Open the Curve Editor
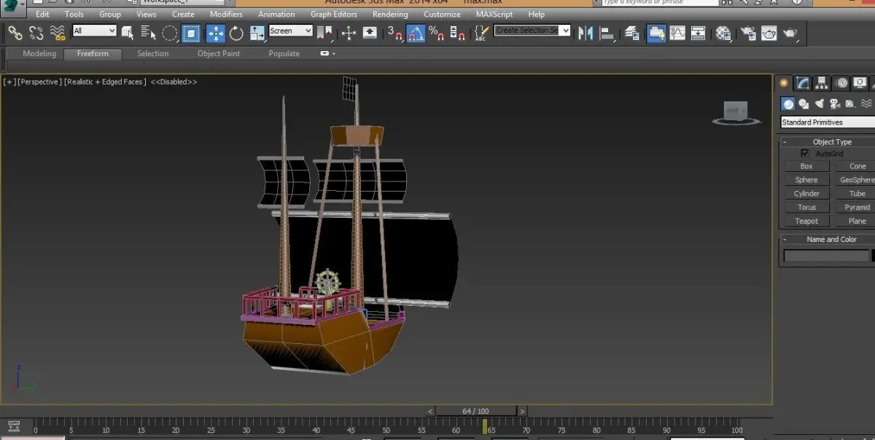 point(677,33)
